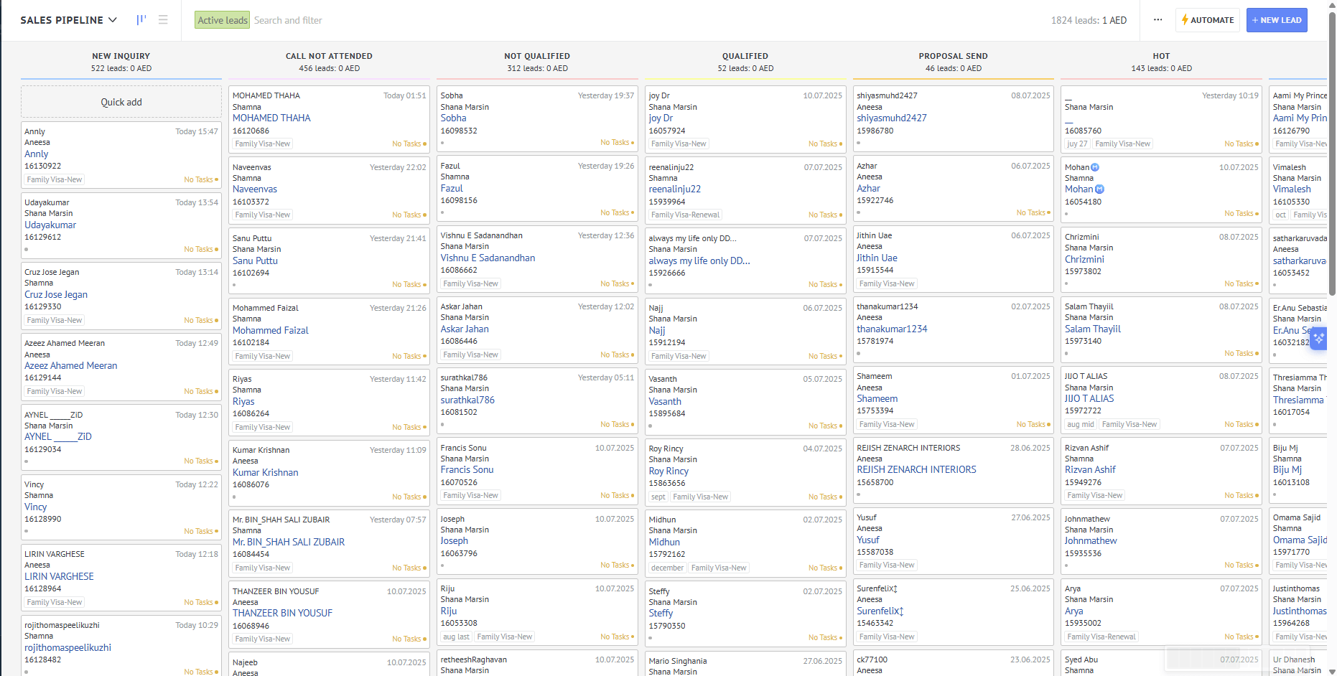Open the MOHAMED THAHA lead link
Screen dimensions: 1337x676
(x=271, y=118)
